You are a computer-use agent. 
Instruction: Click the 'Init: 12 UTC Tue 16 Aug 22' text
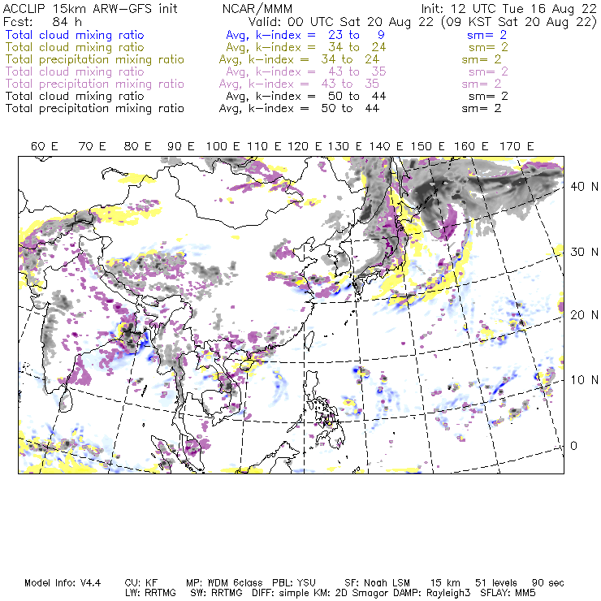pos(509,8)
